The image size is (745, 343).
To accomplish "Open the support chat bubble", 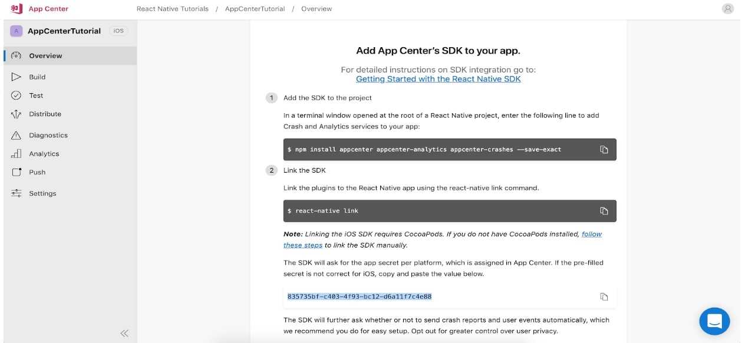I will [714, 321].
